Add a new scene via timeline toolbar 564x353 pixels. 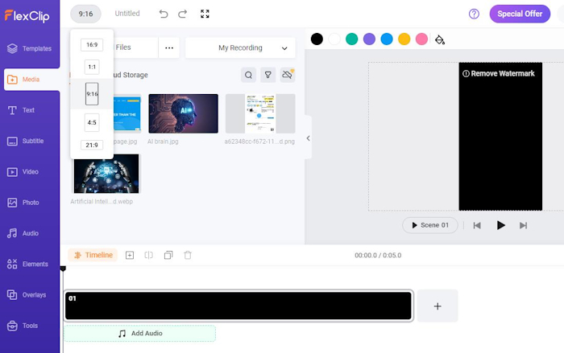point(130,256)
